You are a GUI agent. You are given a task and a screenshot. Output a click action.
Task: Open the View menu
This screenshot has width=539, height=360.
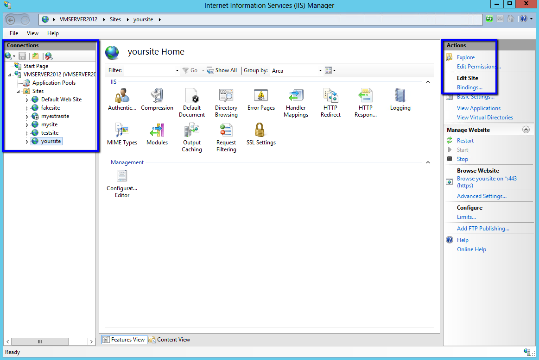point(32,33)
